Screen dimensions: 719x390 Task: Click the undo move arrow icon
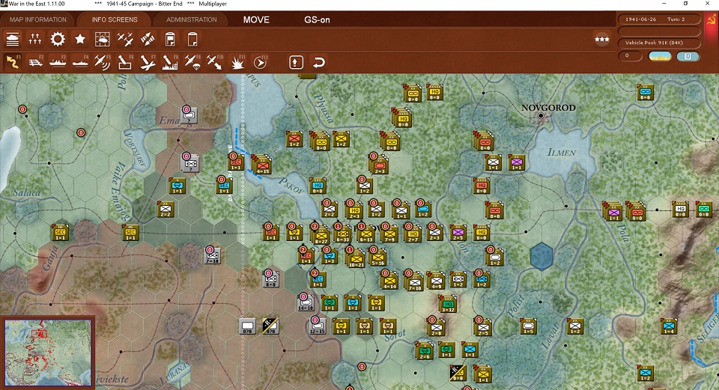[319, 62]
